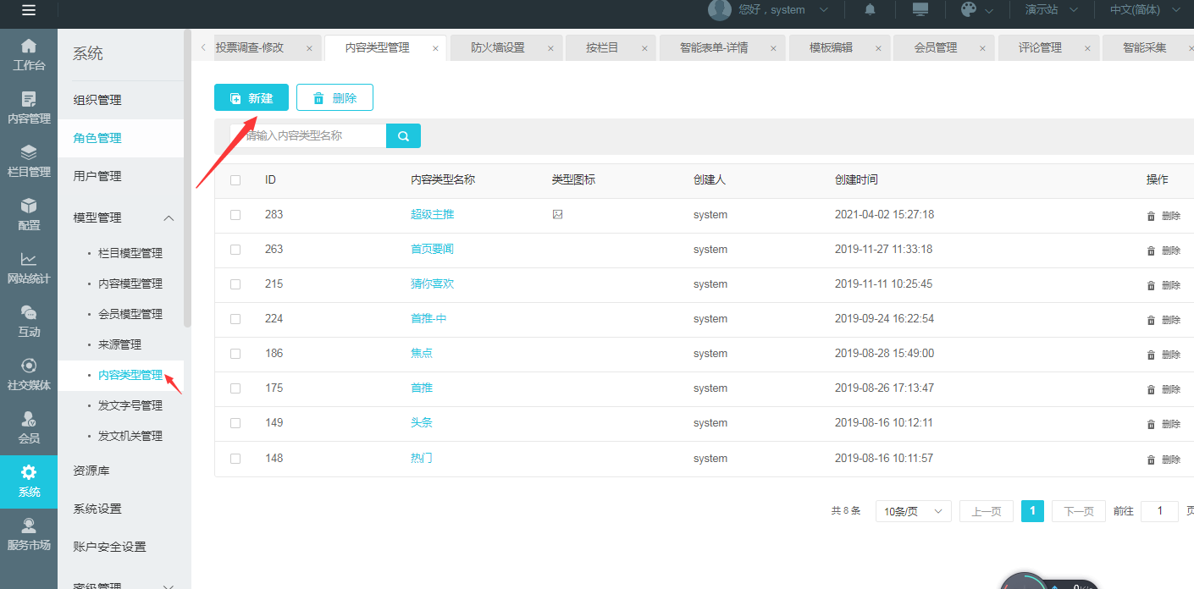
Task: Open the 10条/页 page size dropdown
Action: click(x=913, y=511)
